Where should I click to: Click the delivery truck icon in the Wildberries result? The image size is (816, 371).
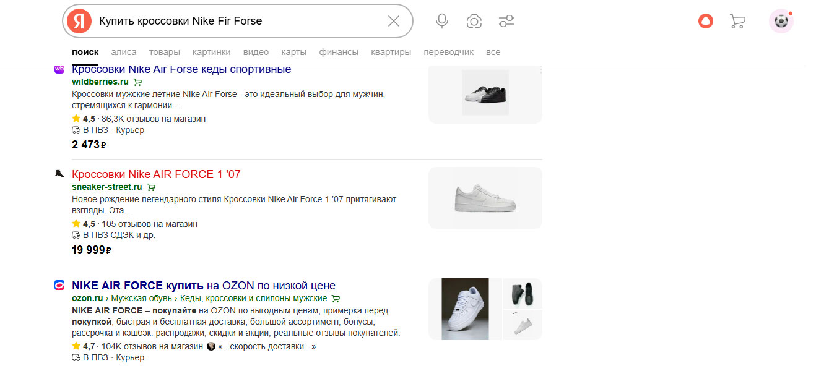coord(76,130)
